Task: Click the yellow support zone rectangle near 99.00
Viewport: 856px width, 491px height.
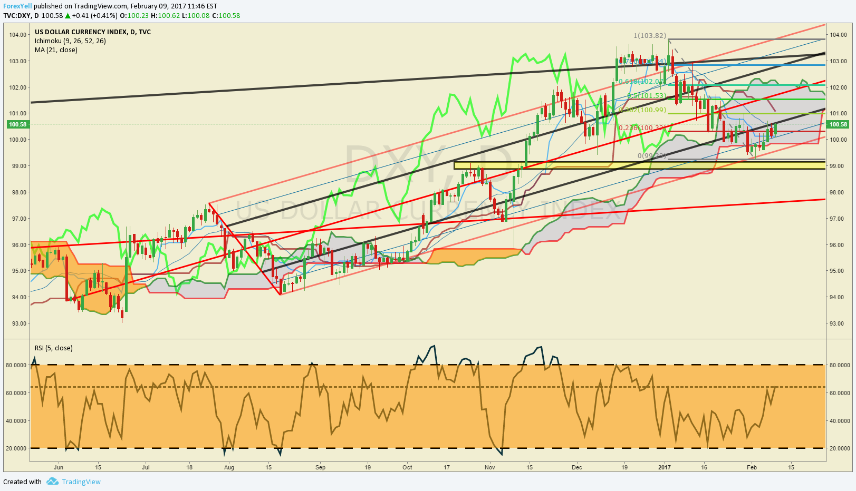Action: [x=639, y=165]
